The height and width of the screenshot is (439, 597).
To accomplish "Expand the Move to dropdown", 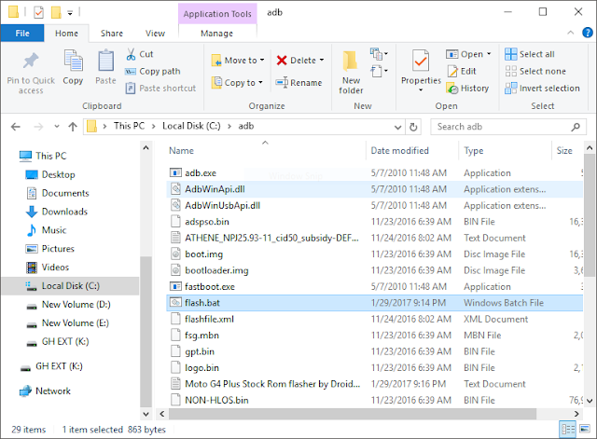I will point(262,60).
